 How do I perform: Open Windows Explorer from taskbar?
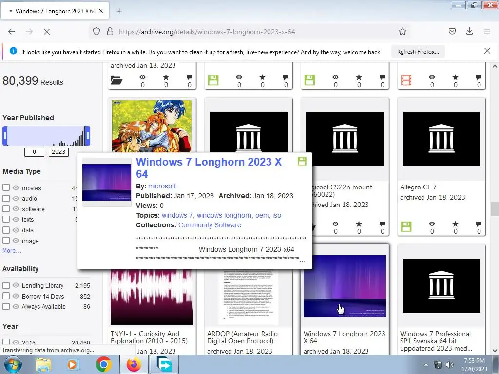(43, 364)
